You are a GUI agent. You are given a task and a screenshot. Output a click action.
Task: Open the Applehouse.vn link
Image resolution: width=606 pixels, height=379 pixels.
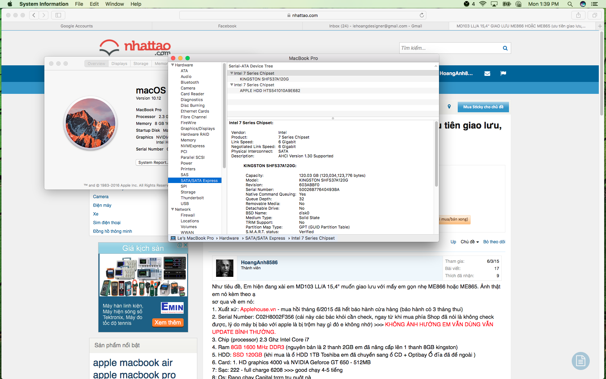tap(258, 309)
